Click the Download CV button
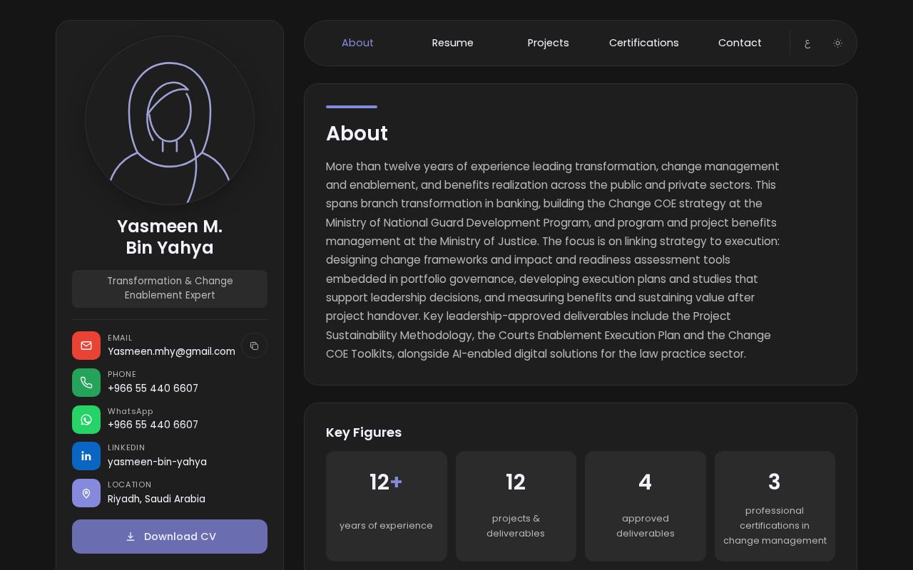Screen dimensions: 913x570 (x=170, y=537)
